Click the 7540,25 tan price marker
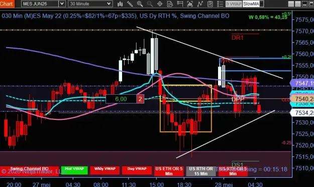 302,99
